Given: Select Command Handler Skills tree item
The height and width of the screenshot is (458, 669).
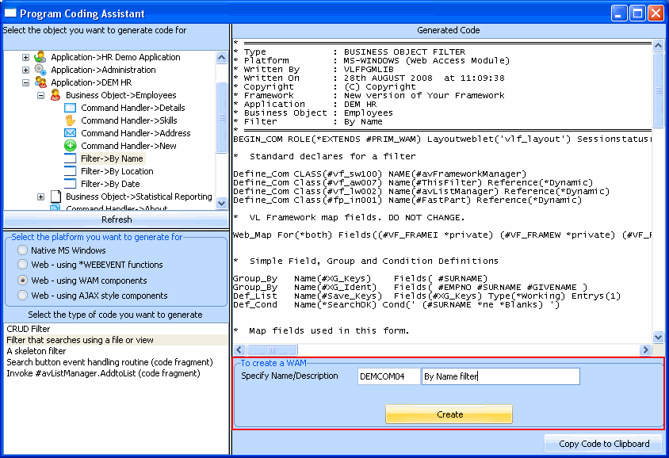Looking at the screenshot, I should click(129, 120).
